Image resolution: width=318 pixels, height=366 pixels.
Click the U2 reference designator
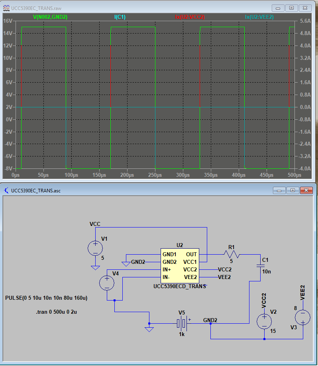pos(180,245)
